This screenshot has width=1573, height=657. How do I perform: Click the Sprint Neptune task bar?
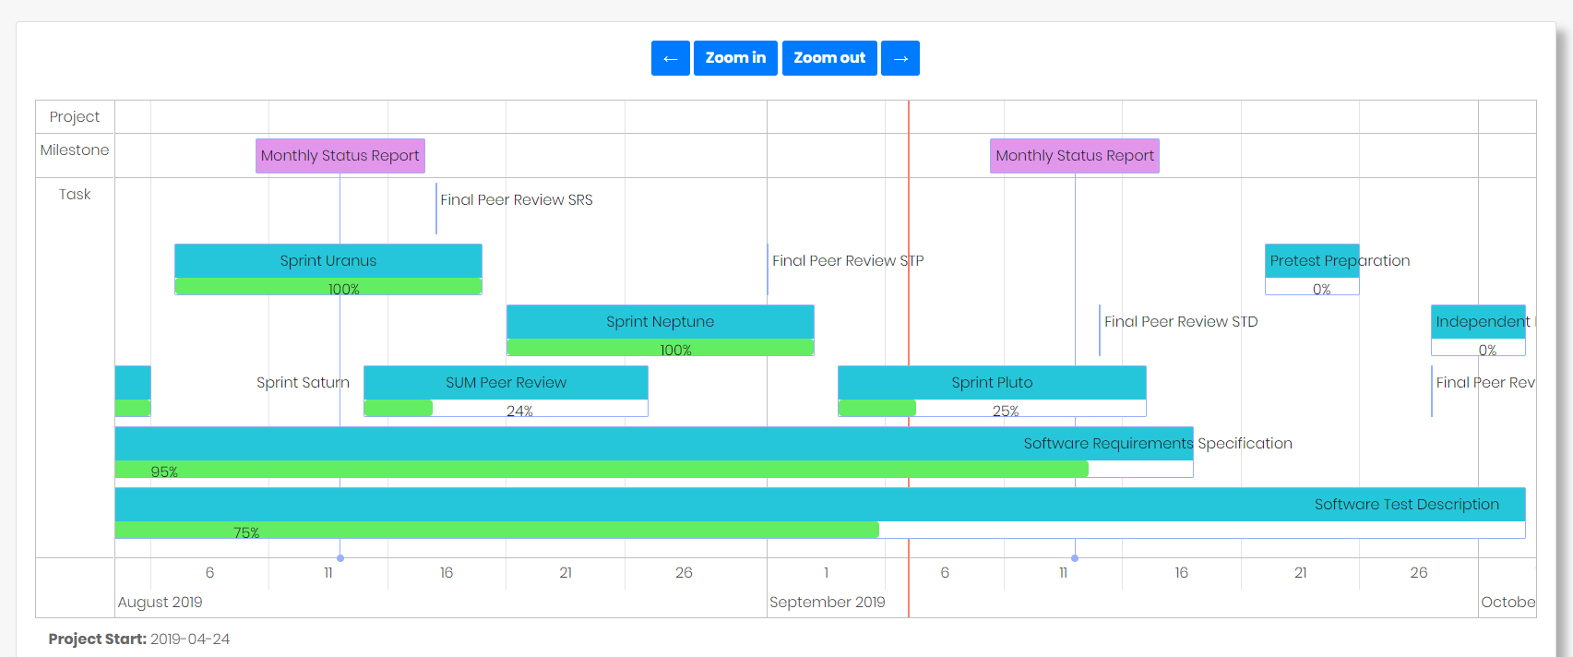tap(660, 322)
